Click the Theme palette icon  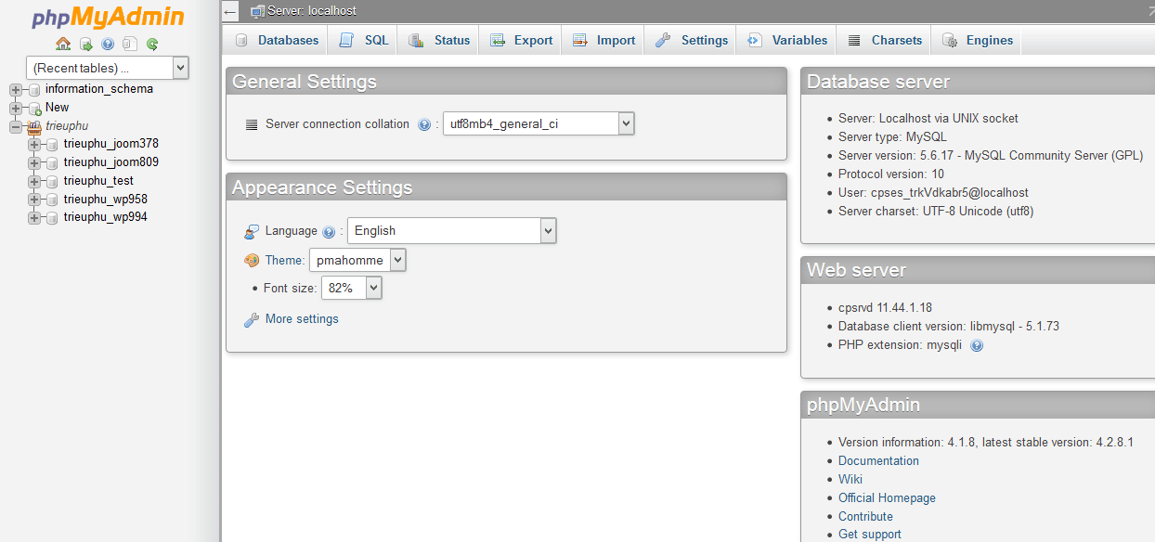(x=252, y=261)
